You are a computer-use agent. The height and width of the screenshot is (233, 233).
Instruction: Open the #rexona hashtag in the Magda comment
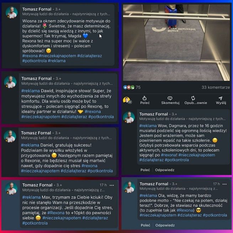pyautogui.click(x=30, y=56)
